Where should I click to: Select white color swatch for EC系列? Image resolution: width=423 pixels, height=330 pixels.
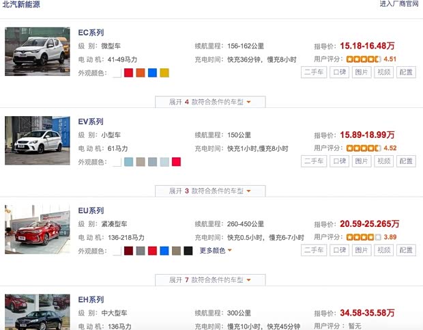(x=117, y=73)
